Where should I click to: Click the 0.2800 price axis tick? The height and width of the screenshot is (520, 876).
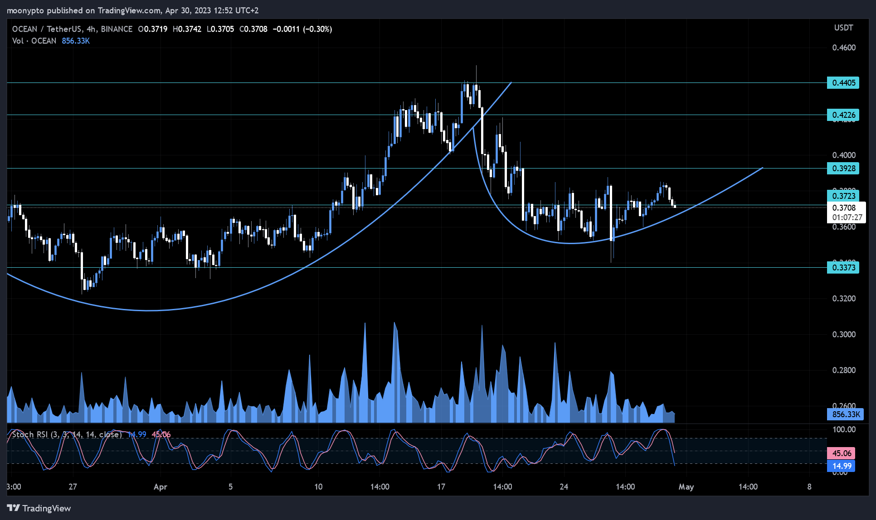tap(844, 370)
